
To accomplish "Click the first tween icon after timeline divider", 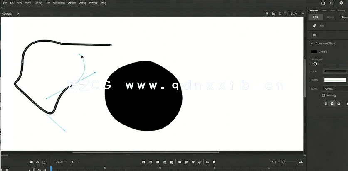I will click(x=180, y=162).
